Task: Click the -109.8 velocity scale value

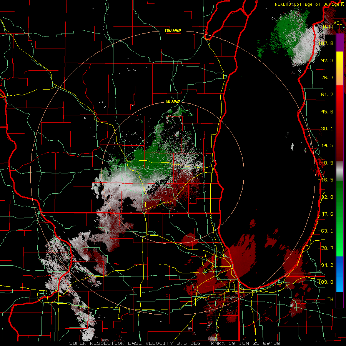Action: click(326, 282)
